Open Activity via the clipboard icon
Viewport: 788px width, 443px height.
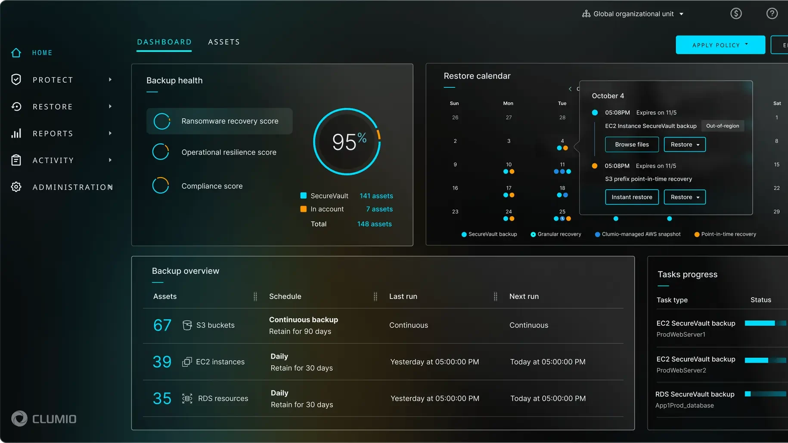[x=16, y=160]
